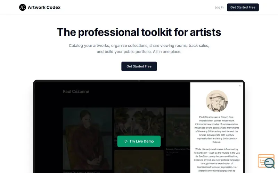278x173 pixels.
Task: Launch the Try Live Demo button
Action: tap(139, 141)
